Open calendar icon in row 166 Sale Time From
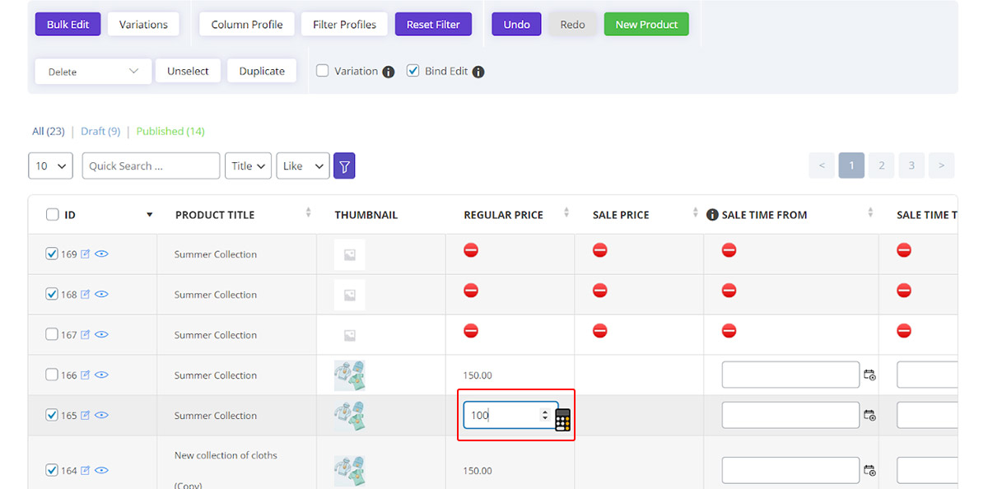This screenshot has width=988, height=489. tap(869, 375)
